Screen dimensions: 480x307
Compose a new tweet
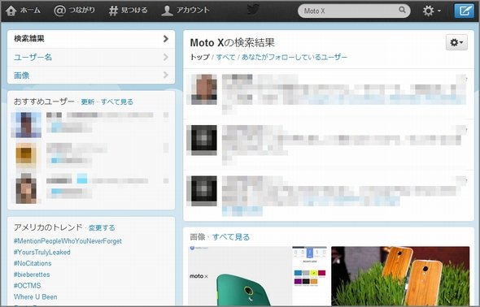[x=464, y=11]
